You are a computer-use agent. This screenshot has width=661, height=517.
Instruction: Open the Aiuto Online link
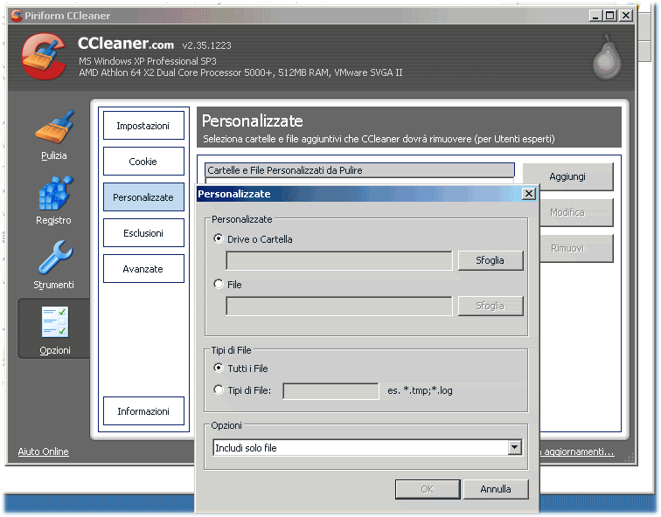click(44, 452)
